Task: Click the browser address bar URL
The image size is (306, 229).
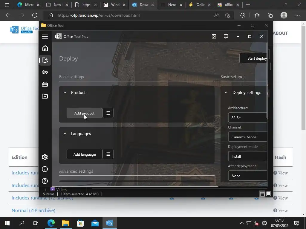Action: 99,16
